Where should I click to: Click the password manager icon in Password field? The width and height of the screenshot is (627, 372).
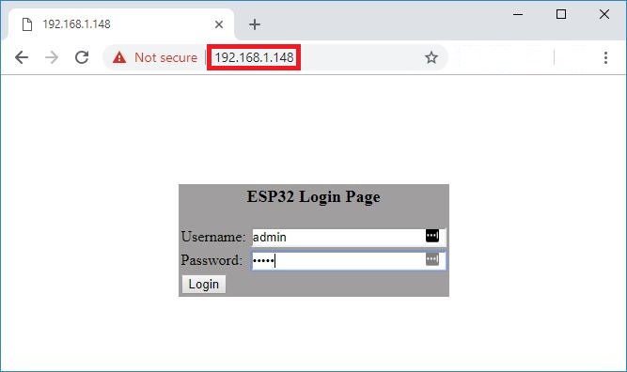[432, 259]
